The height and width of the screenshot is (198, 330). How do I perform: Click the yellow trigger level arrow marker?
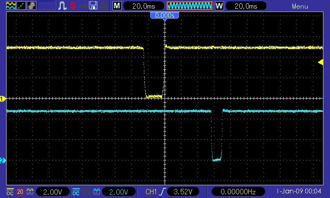click(x=320, y=62)
